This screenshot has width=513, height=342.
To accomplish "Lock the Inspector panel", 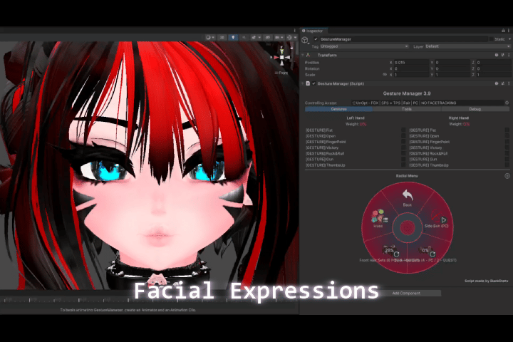I will tap(503, 31).
